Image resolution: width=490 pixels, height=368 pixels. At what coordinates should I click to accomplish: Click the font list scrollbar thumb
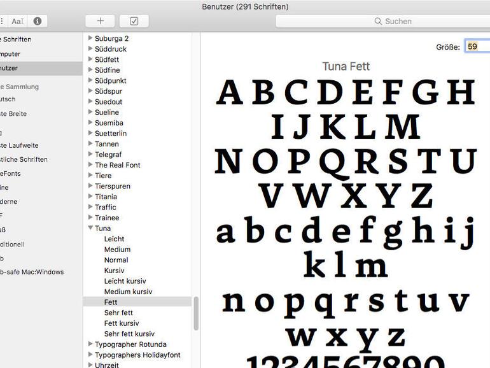pos(196,313)
